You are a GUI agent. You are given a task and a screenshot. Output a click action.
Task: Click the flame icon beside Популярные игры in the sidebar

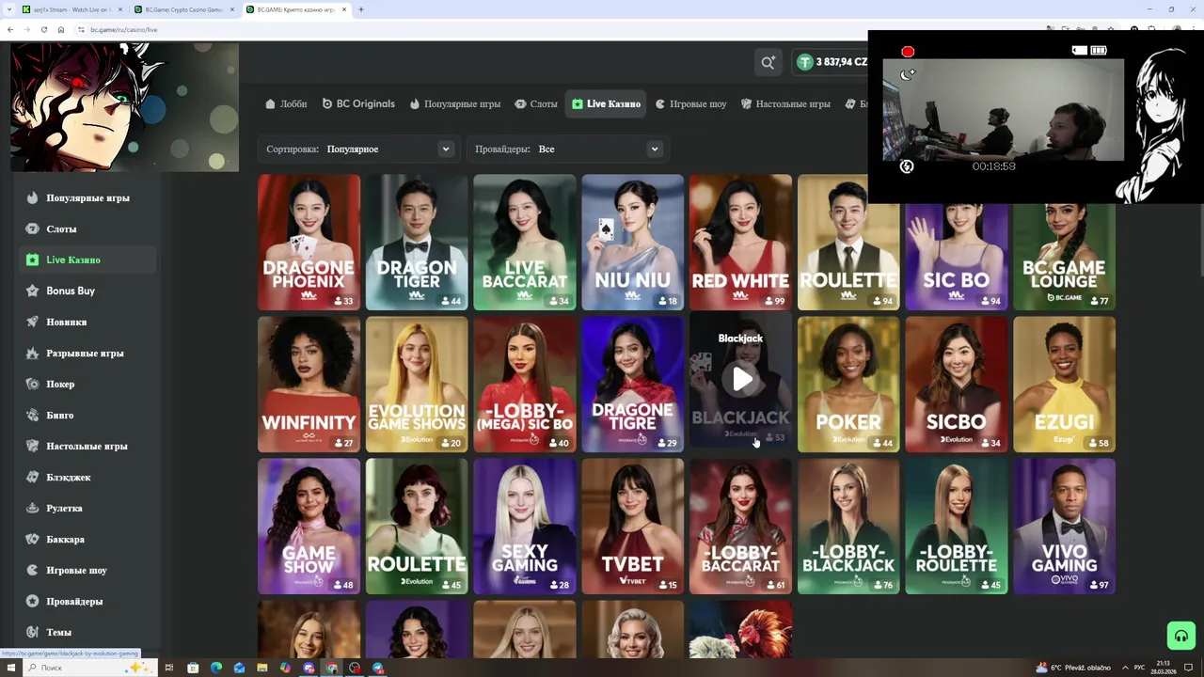point(33,197)
